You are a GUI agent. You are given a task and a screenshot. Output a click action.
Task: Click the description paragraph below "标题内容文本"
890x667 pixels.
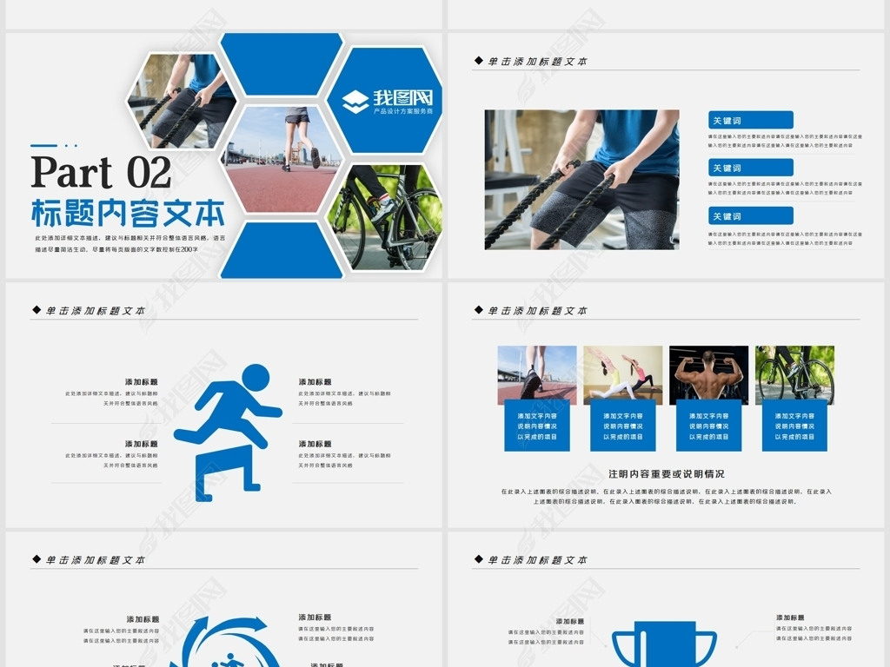tap(130, 244)
